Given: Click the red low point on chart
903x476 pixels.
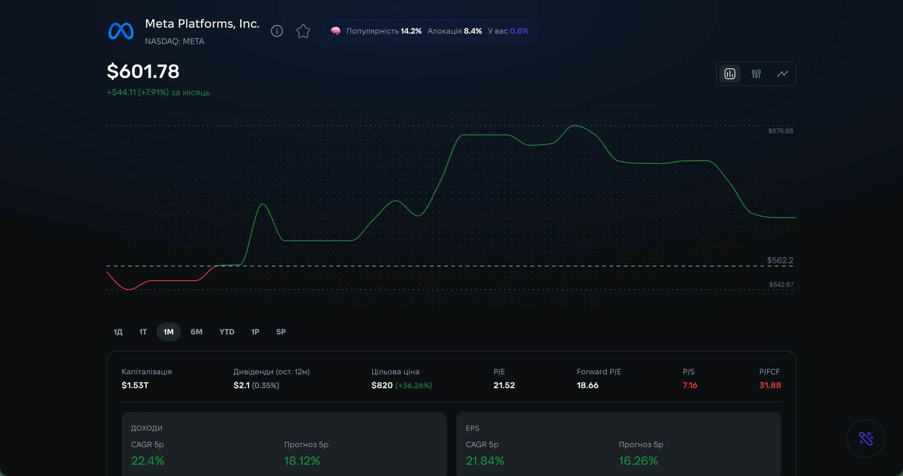Looking at the screenshot, I should (x=129, y=289).
